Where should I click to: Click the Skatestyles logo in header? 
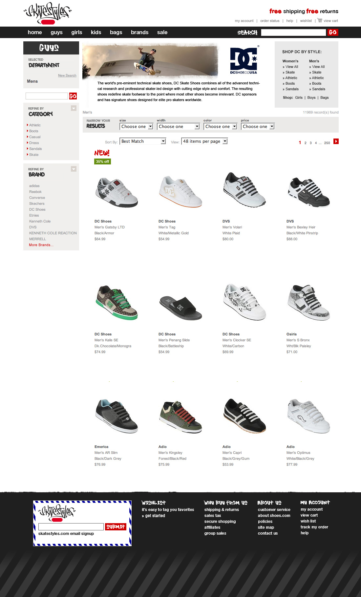(x=48, y=13)
